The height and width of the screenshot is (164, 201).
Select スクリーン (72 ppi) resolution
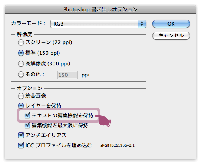[21, 43]
